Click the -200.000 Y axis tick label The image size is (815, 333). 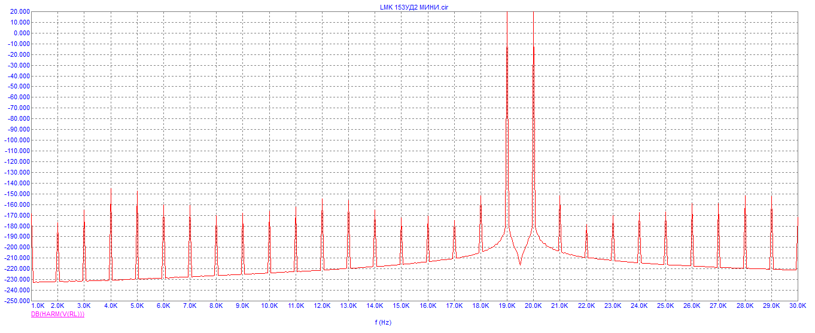(x=17, y=247)
